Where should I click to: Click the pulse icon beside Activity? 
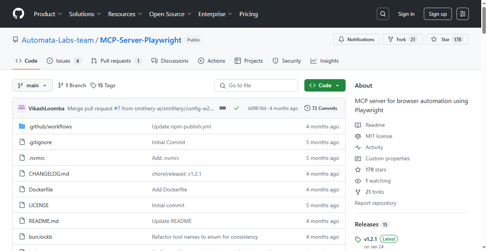point(358,147)
